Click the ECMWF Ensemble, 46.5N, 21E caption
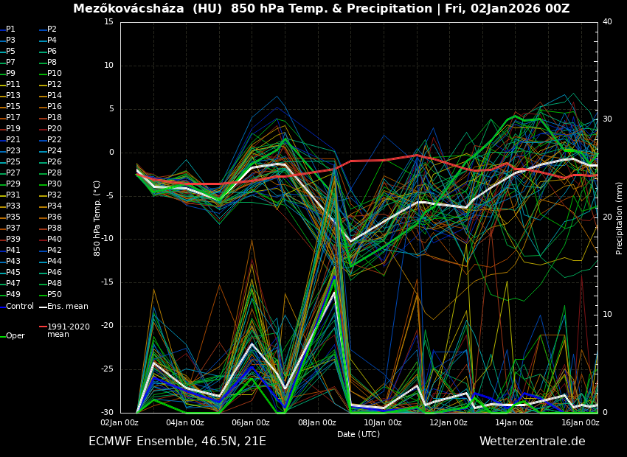The width and height of the screenshot is (627, 457). [x=177, y=442]
